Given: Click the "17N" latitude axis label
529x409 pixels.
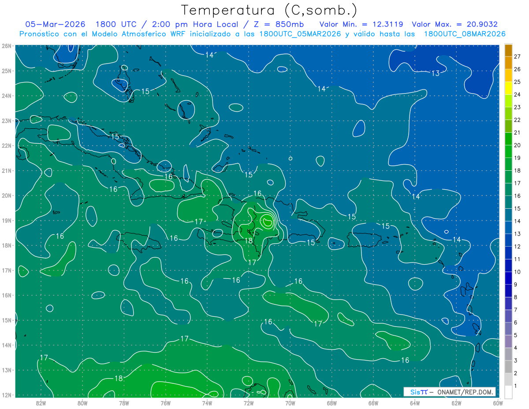Looking at the screenshot, I should (6, 270).
